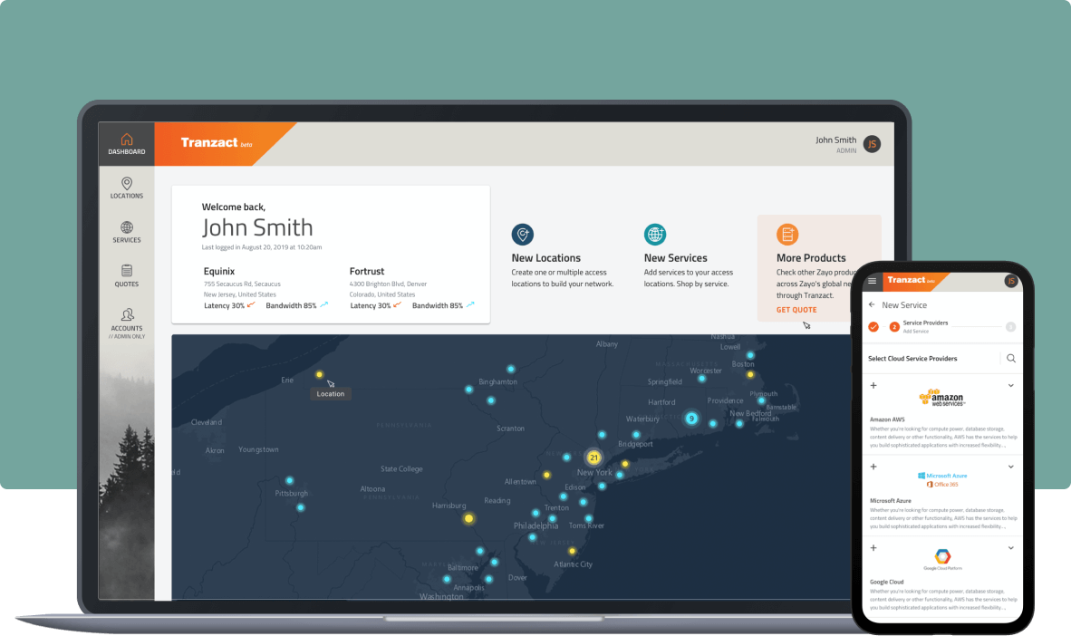This screenshot has height=636, width=1071.
Task: Click Fortrust Bandwidth 85% metric
Action: tap(443, 305)
